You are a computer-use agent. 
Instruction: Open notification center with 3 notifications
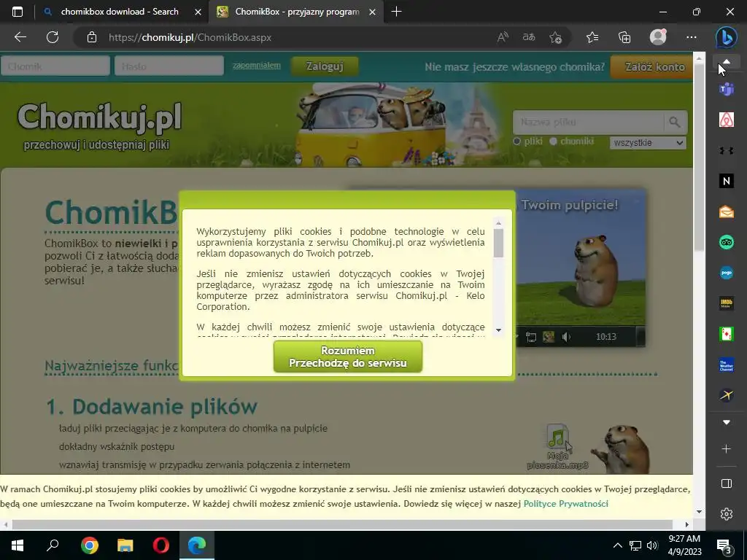click(724, 545)
